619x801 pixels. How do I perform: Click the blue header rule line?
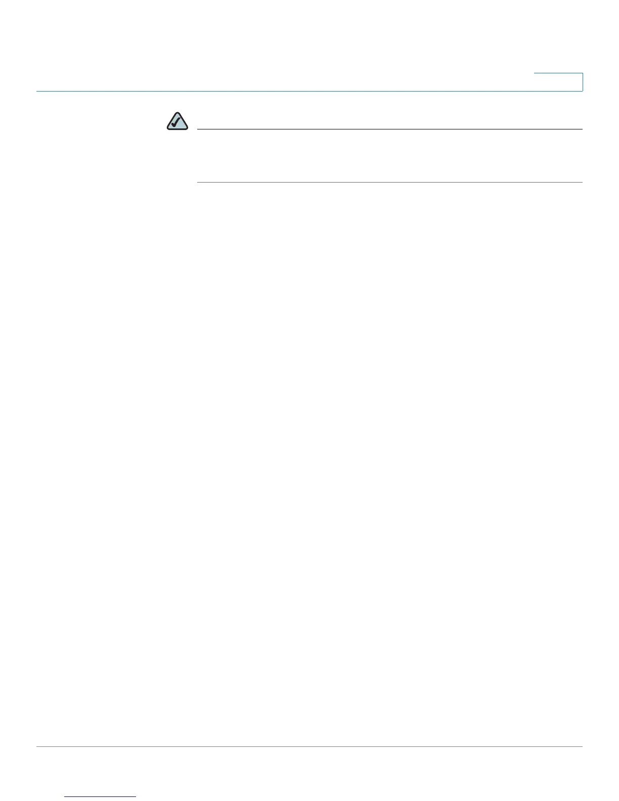[309, 91]
